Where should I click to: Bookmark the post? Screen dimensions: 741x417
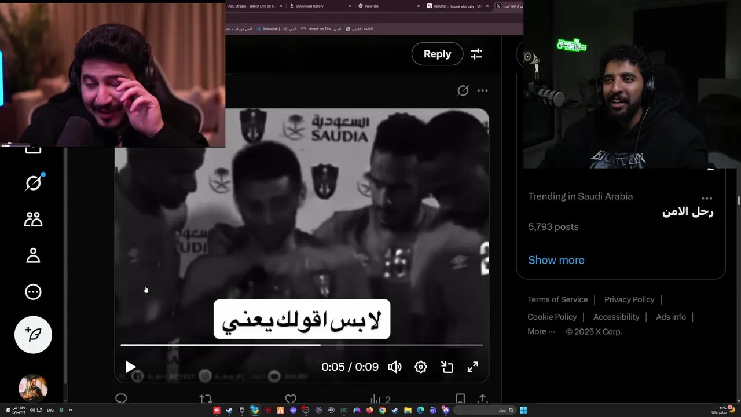[x=460, y=398]
